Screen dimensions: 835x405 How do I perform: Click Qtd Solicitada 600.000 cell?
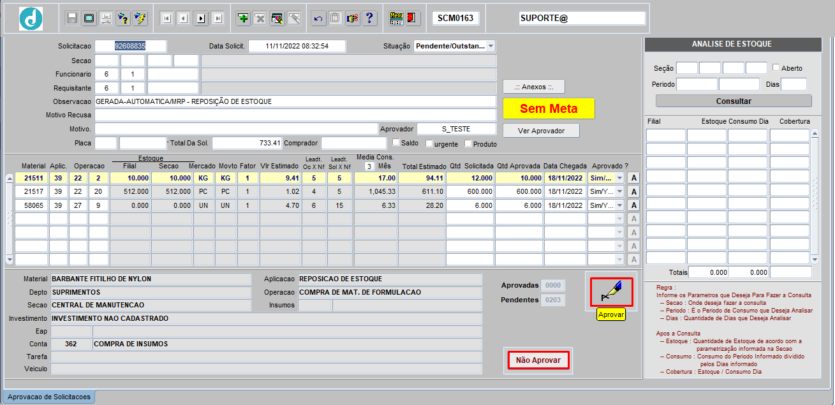470,191
